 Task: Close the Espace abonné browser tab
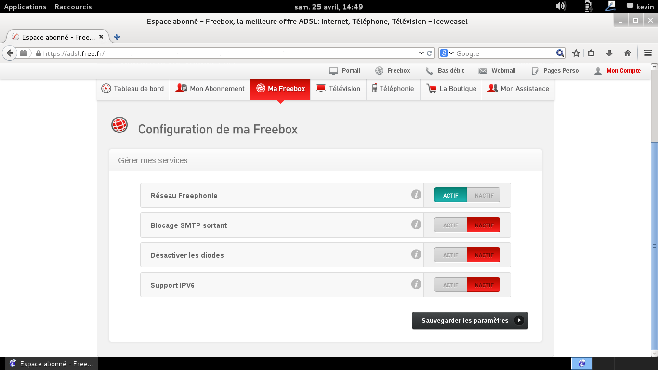(x=101, y=37)
